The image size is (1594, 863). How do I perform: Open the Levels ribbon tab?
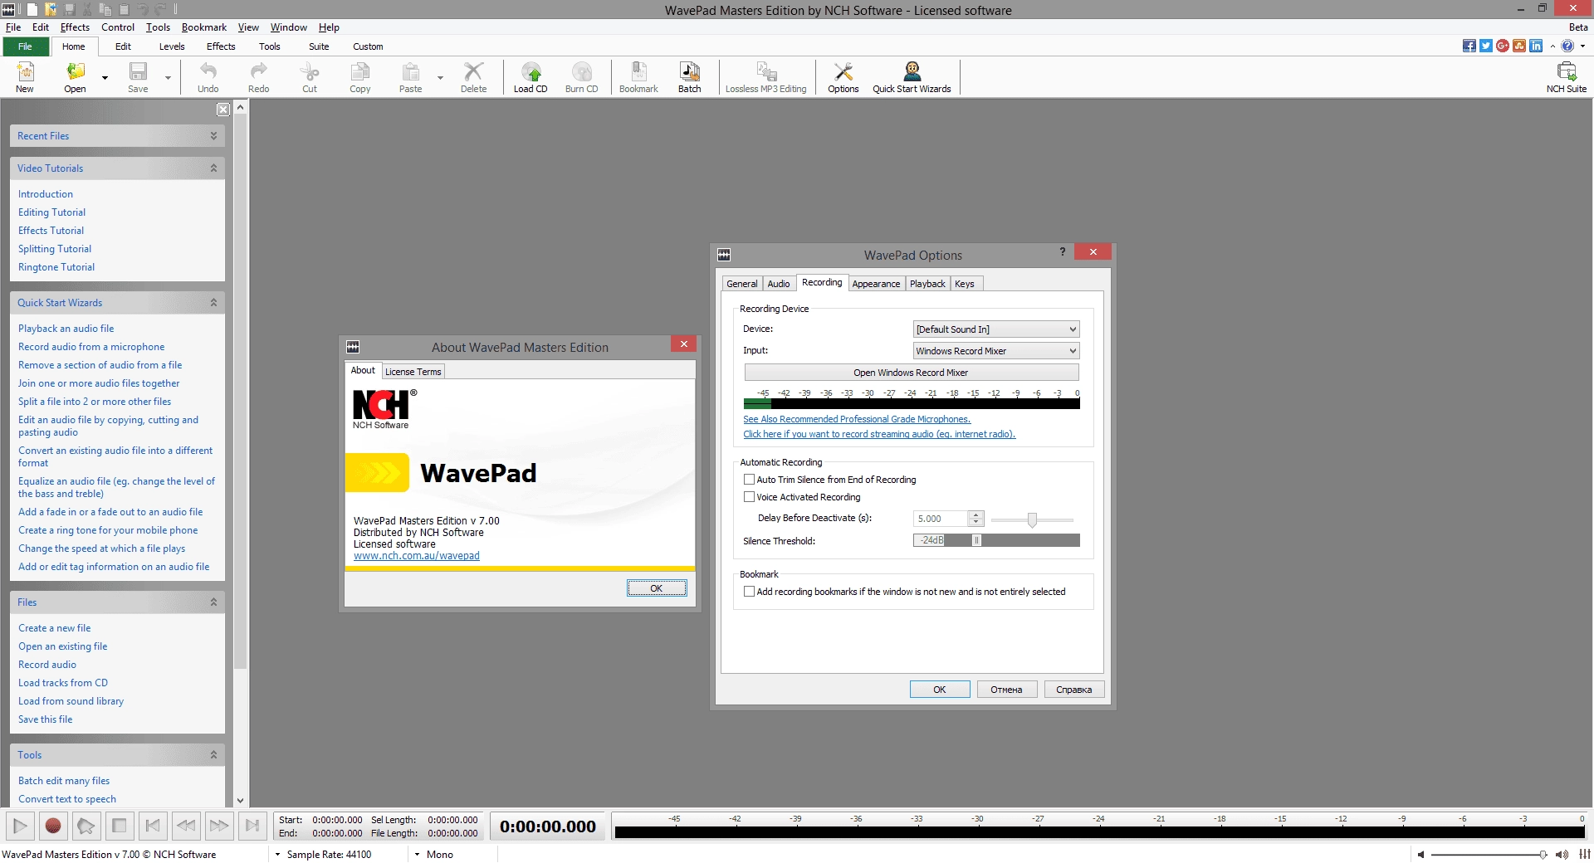pyautogui.click(x=172, y=46)
